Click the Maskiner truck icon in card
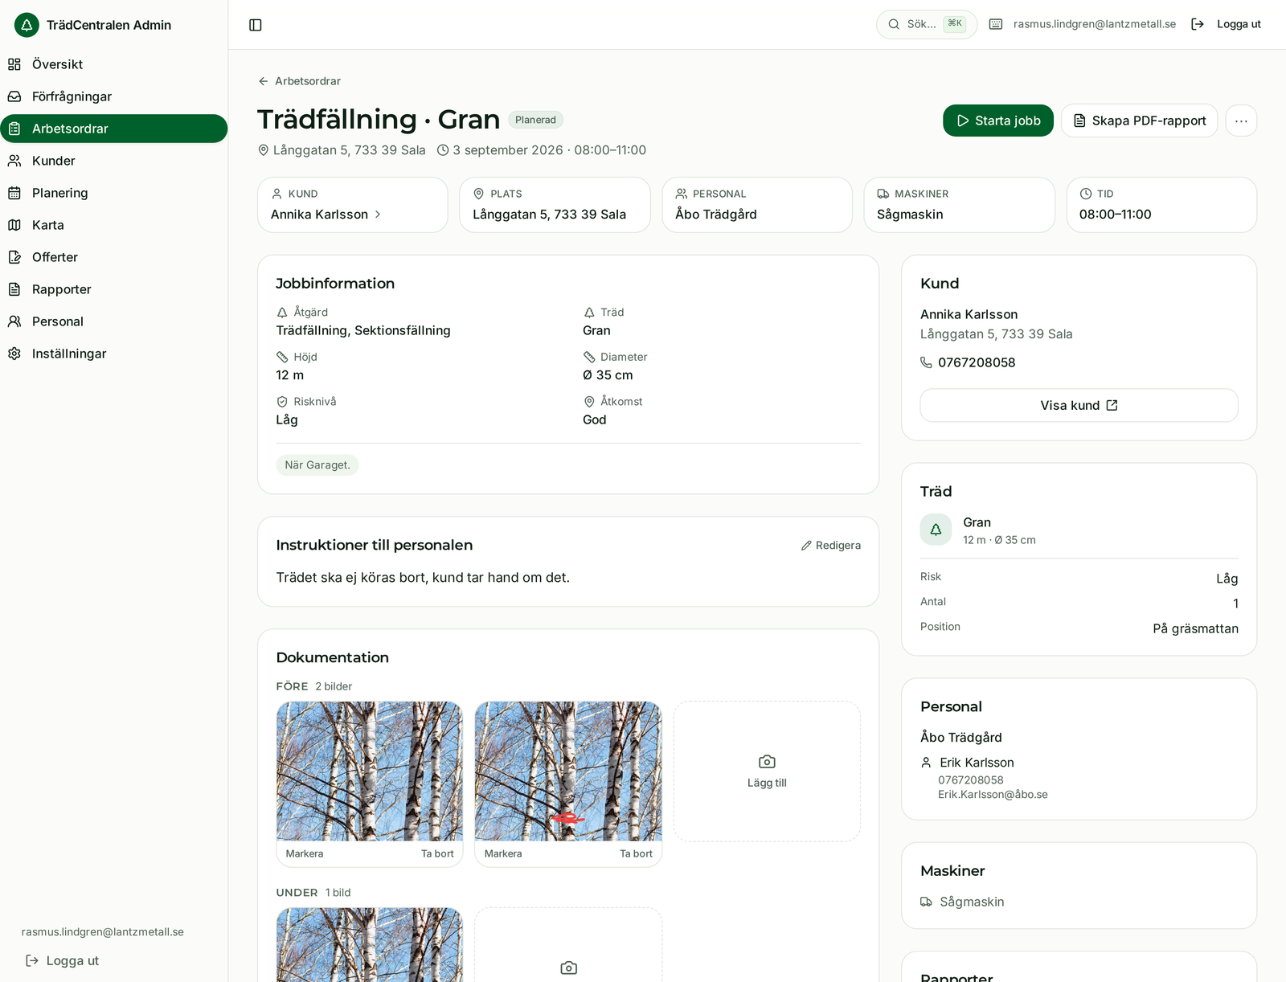The width and height of the screenshot is (1286, 982). coord(883,194)
